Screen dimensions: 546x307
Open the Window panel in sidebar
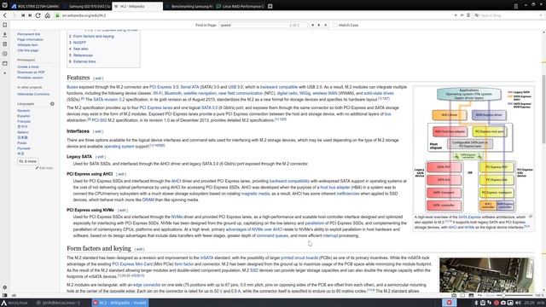pos(4,63)
